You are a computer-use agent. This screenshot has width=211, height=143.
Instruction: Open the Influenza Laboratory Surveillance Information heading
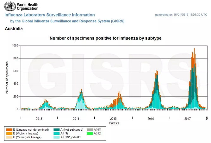[x=50, y=15]
